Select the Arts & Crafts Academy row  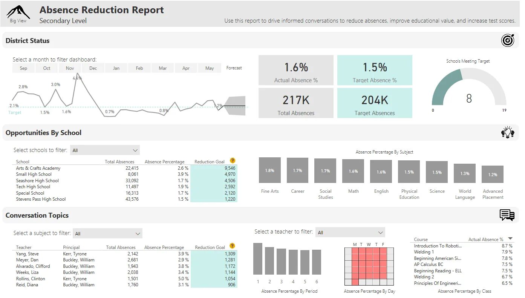(126, 168)
